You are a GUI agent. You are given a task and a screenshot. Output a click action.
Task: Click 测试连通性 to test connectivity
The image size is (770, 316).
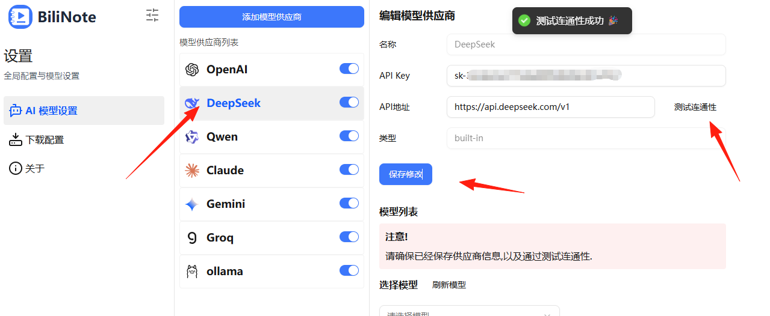[695, 107]
